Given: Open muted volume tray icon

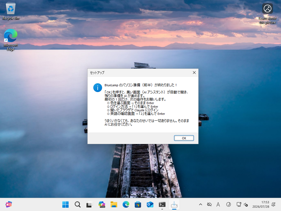Looking at the screenshot, I should [x=246, y=204].
